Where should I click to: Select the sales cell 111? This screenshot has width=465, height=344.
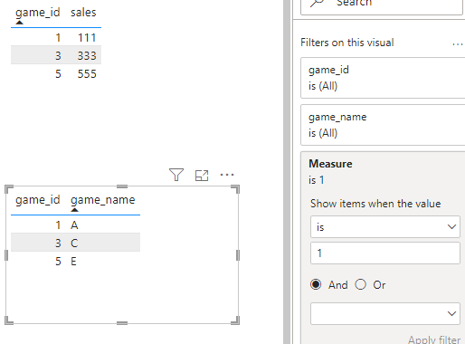click(87, 38)
